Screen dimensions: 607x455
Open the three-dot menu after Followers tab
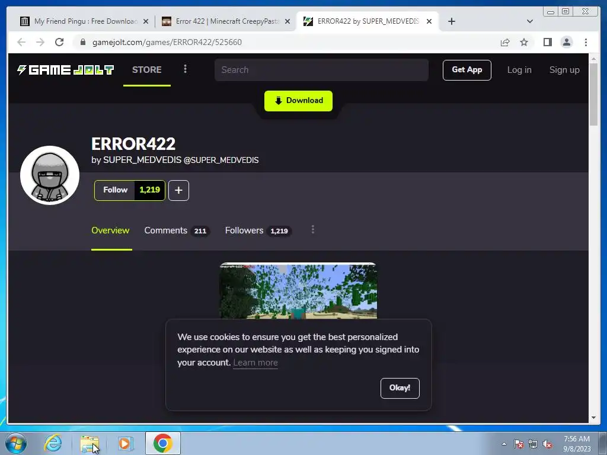pyautogui.click(x=313, y=230)
